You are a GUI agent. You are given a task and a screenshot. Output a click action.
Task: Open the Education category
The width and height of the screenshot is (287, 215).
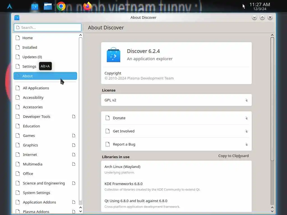(x=45, y=126)
